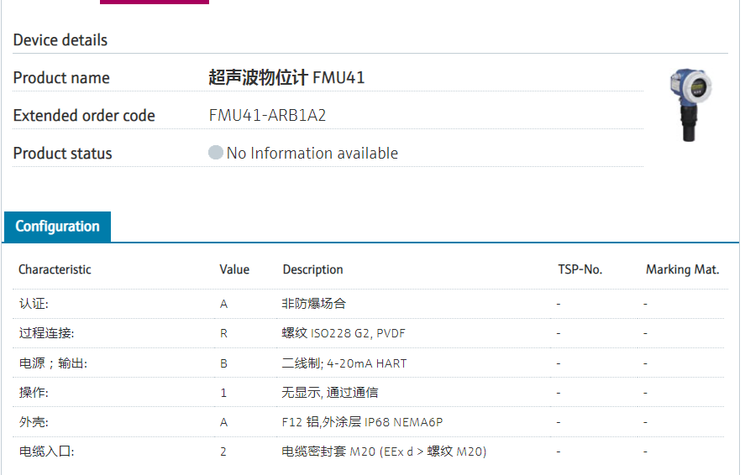Click the Value column header
The width and height of the screenshot is (745, 475).
pos(234,269)
